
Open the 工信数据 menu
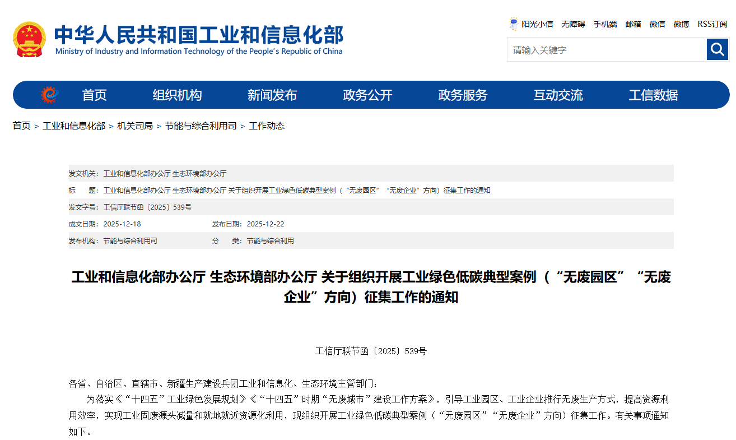653,95
